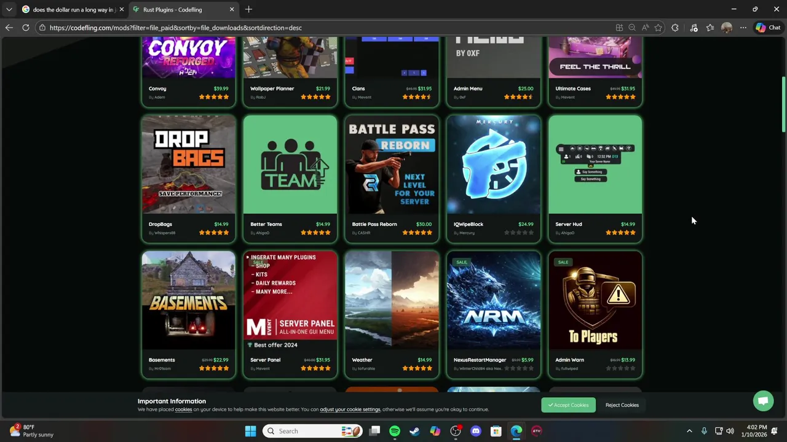The image size is (787, 442).
Task: Click the NexusRestartManager title link
Action: [480, 360]
